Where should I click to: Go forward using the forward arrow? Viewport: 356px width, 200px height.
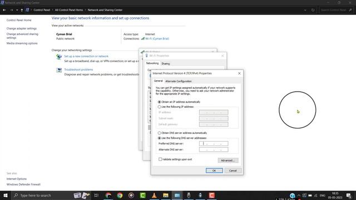point(11,10)
